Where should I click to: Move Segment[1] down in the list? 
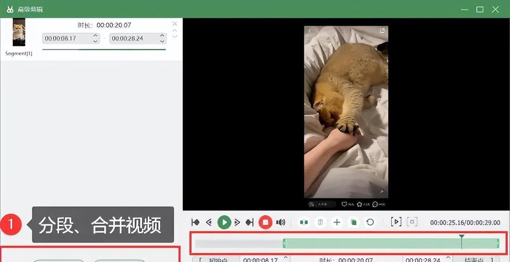[x=175, y=36]
